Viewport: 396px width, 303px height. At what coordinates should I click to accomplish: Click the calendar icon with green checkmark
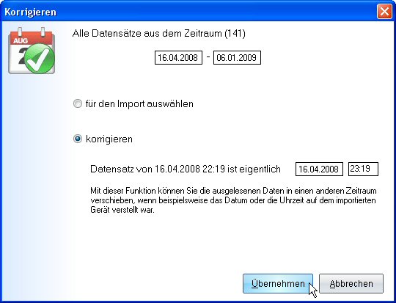pyautogui.click(x=32, y=51)
